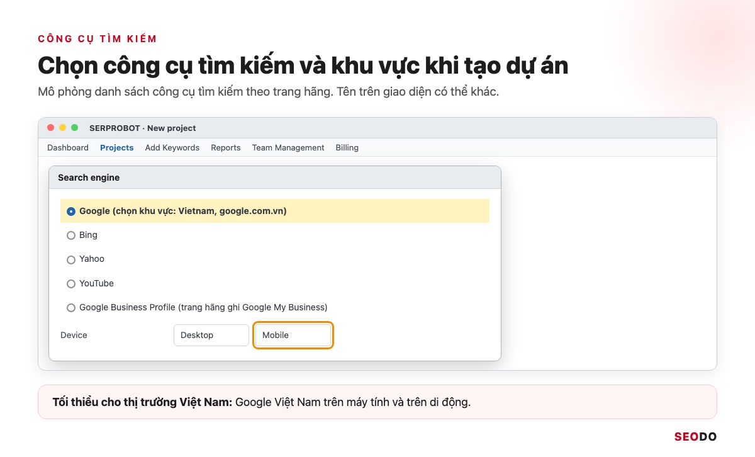Screen dimensions: 755x457
Task: Open Add Keywords in the navigation
Action: [172, 147]
